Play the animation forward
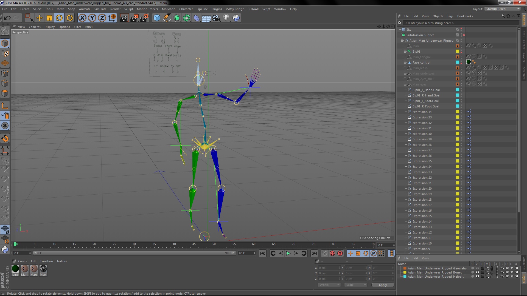The width and height of the screenshot is (527, 296). [x=288, y=254]
